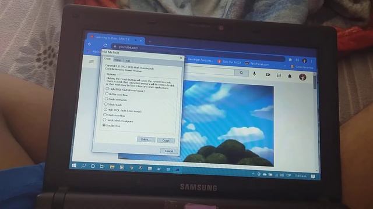This screenshot has width=373, height=209.
Task: Open PelisPlanet.com bookmark
Action: click(x=257, y=63)
